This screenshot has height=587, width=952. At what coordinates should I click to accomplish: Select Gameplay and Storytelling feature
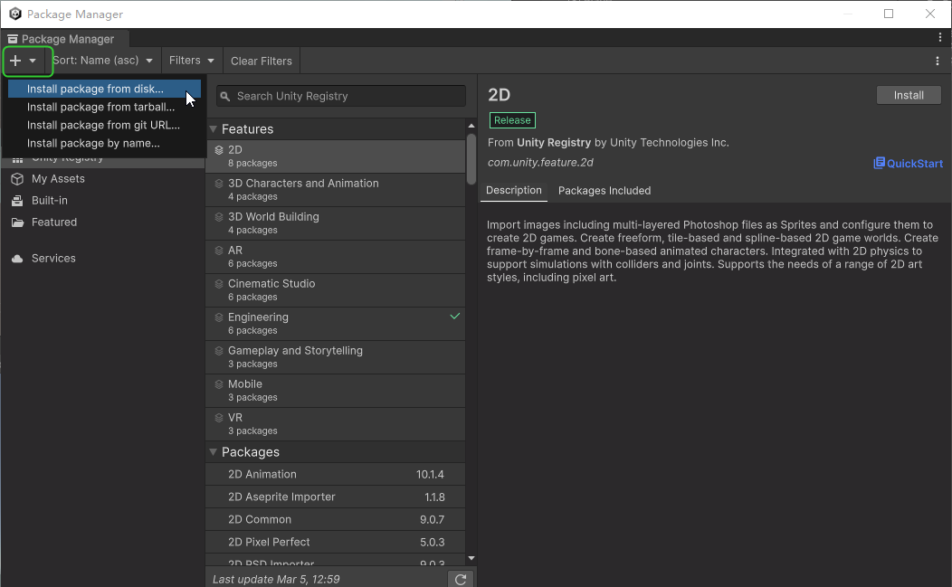(336, 357)
